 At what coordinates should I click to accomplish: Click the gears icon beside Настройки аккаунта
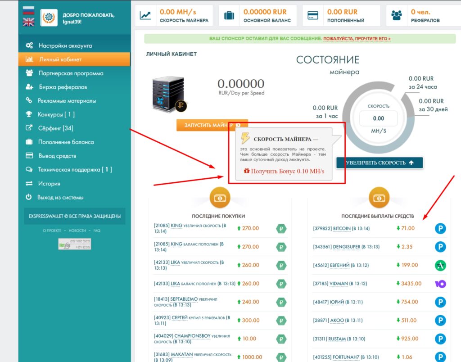(x=29, y=45)
